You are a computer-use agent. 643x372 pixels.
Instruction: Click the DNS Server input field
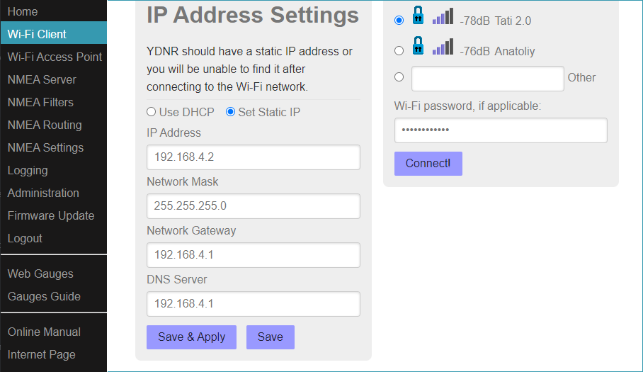click(x=253, y=304)
